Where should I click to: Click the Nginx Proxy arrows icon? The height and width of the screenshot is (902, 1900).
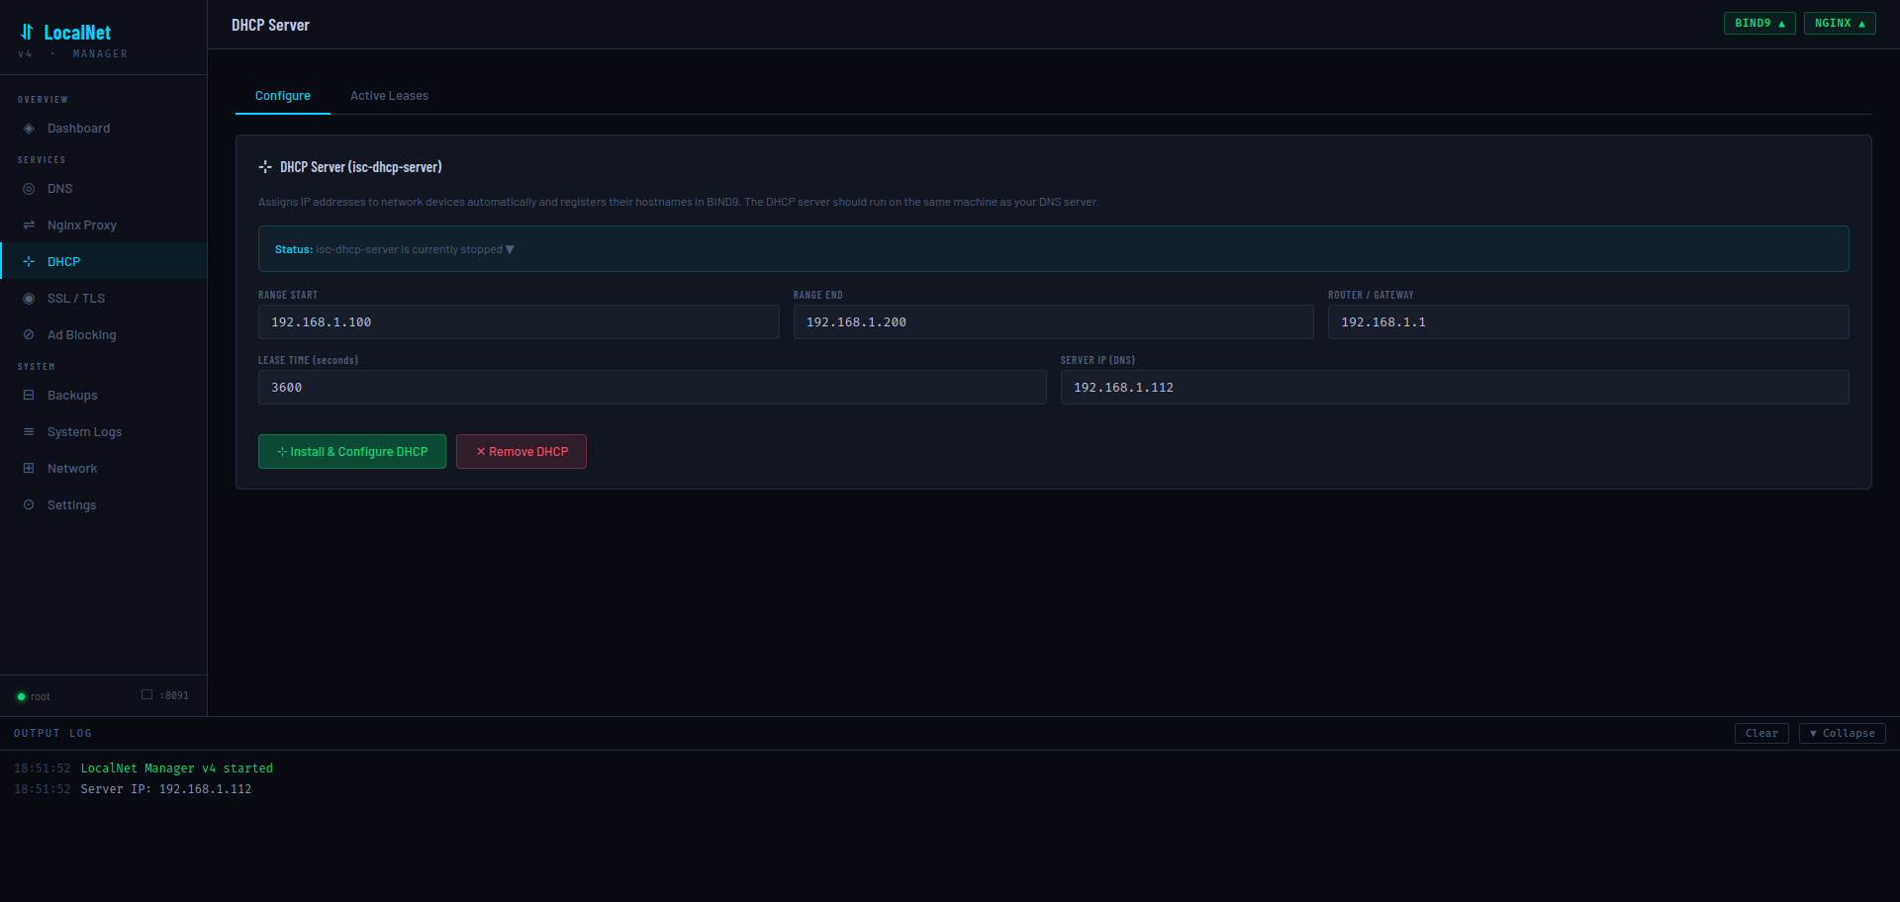[29, 225]
